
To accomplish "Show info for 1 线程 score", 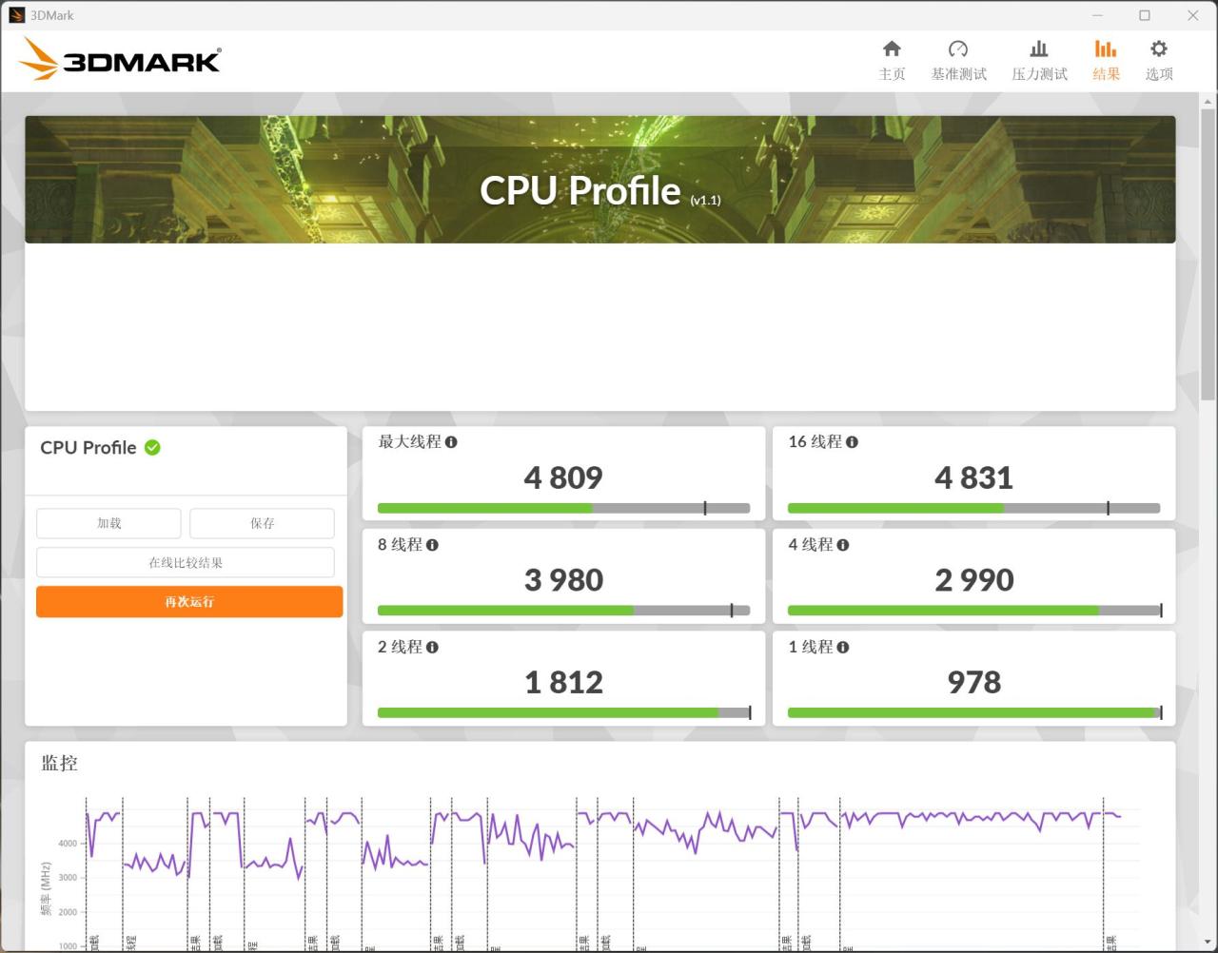I will tap(842, 648).
